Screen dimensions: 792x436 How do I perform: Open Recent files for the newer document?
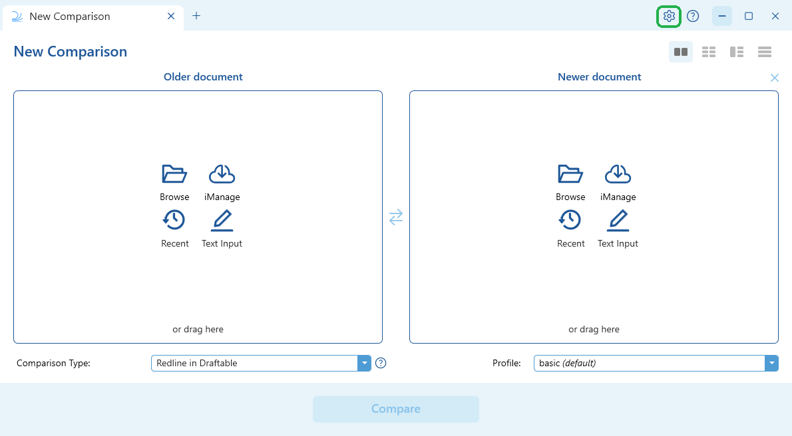(571, 229)
